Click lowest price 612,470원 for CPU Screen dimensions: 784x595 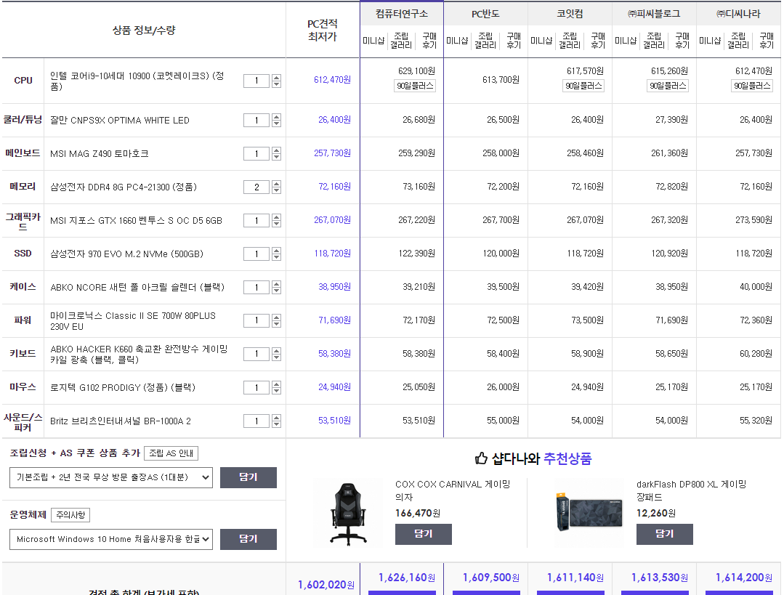coord(332,80)
